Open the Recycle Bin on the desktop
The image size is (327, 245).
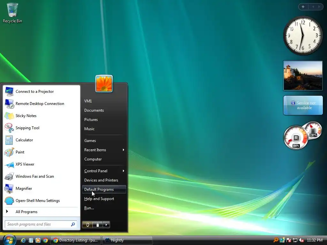tap(12, 13)
